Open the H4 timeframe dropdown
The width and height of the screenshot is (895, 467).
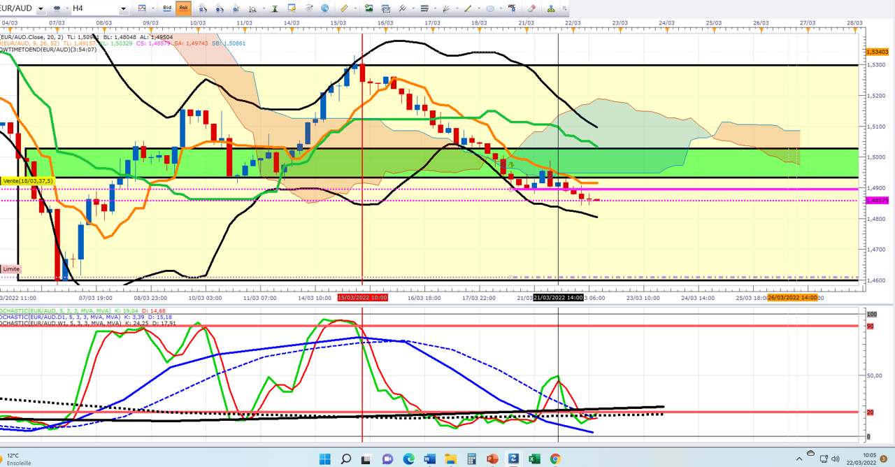pyautogui.click(x=123, y=9)
